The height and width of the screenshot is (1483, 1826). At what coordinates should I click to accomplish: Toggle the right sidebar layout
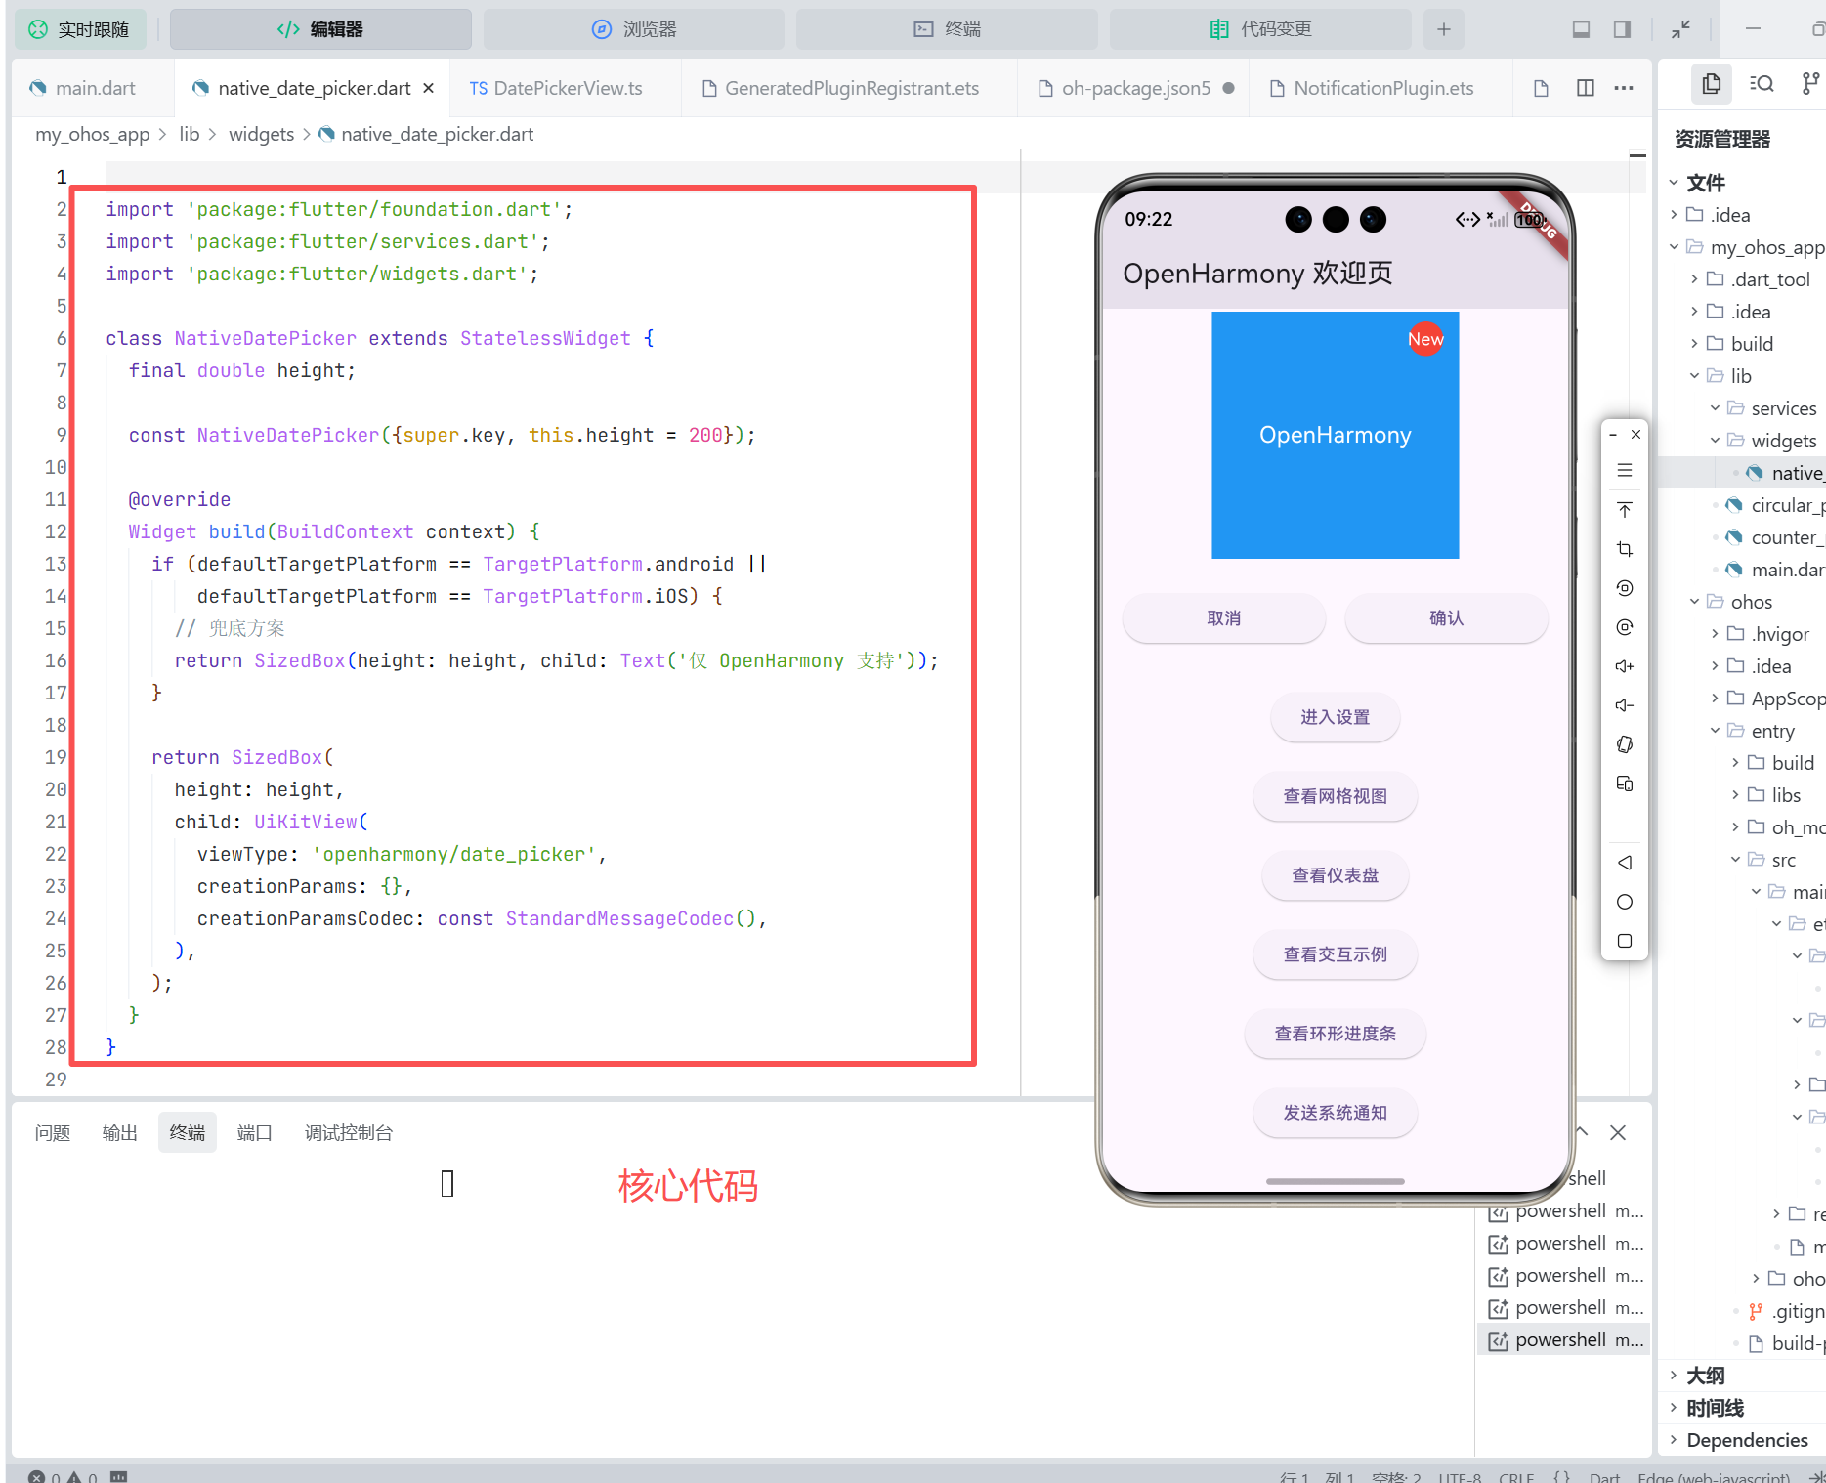point(1622,29)
